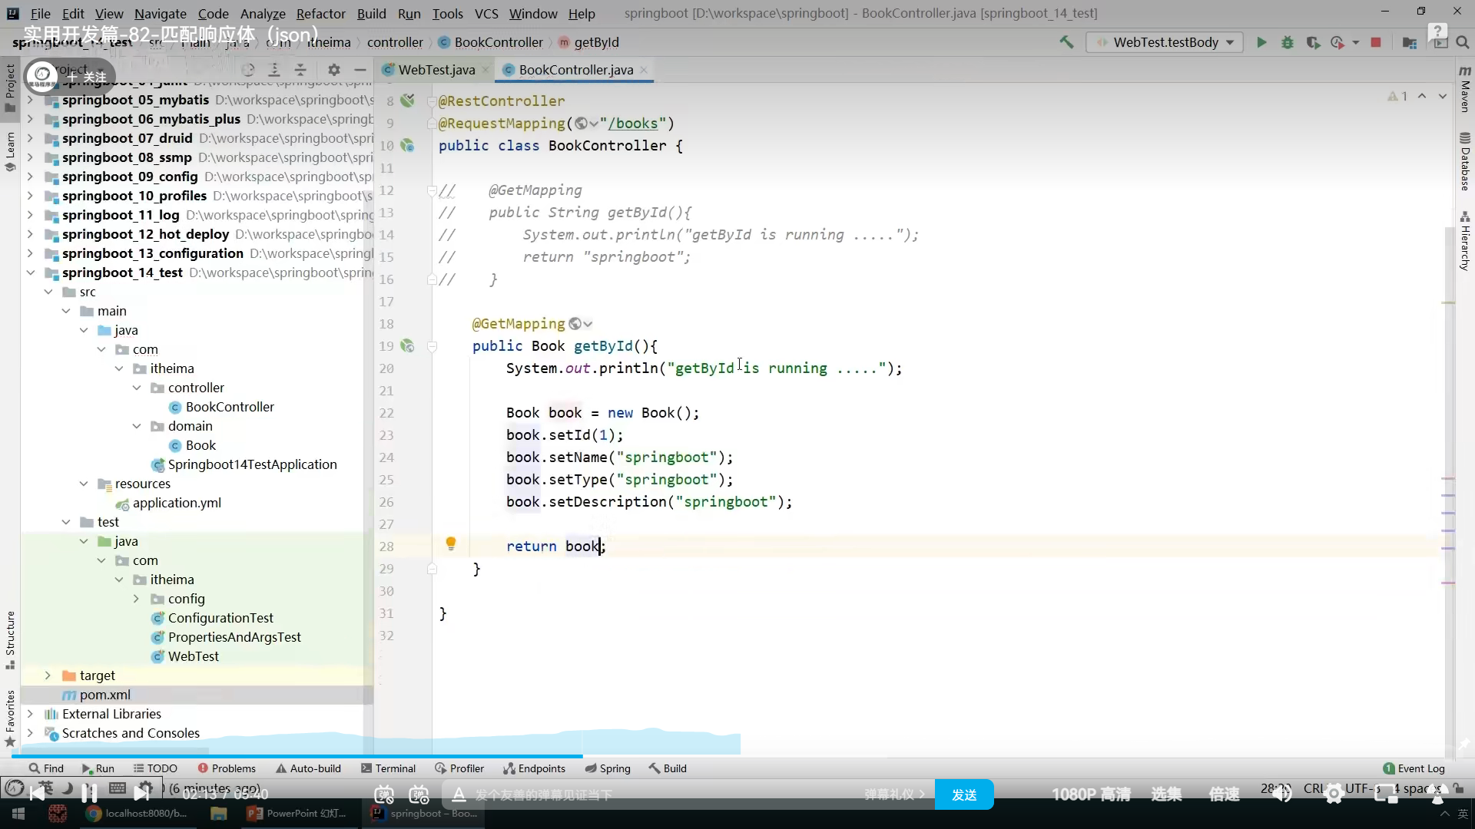
Task: Start debugging with the bug icon
Action: point(1288,42)
